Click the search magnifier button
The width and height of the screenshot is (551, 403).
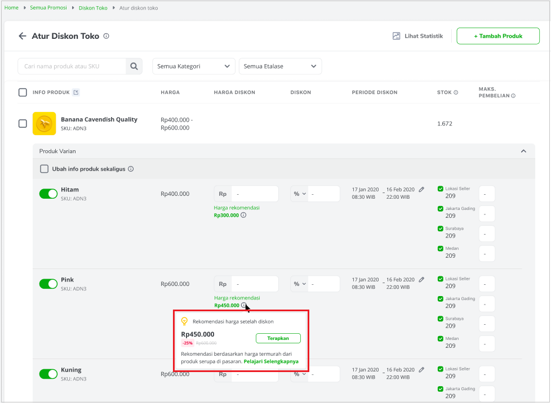pos(134,66)
